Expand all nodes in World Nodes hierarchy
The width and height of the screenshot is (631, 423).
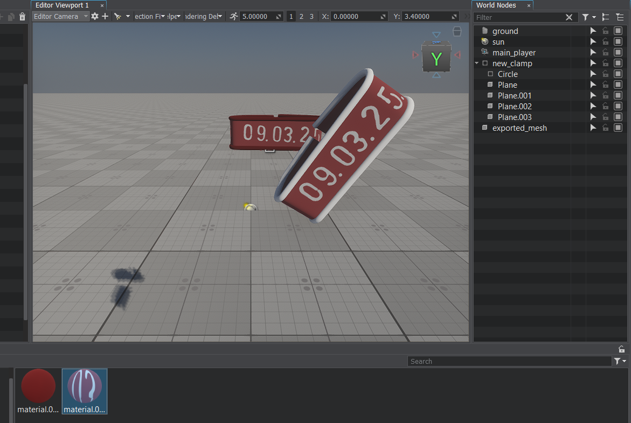[x=620, y=17]
